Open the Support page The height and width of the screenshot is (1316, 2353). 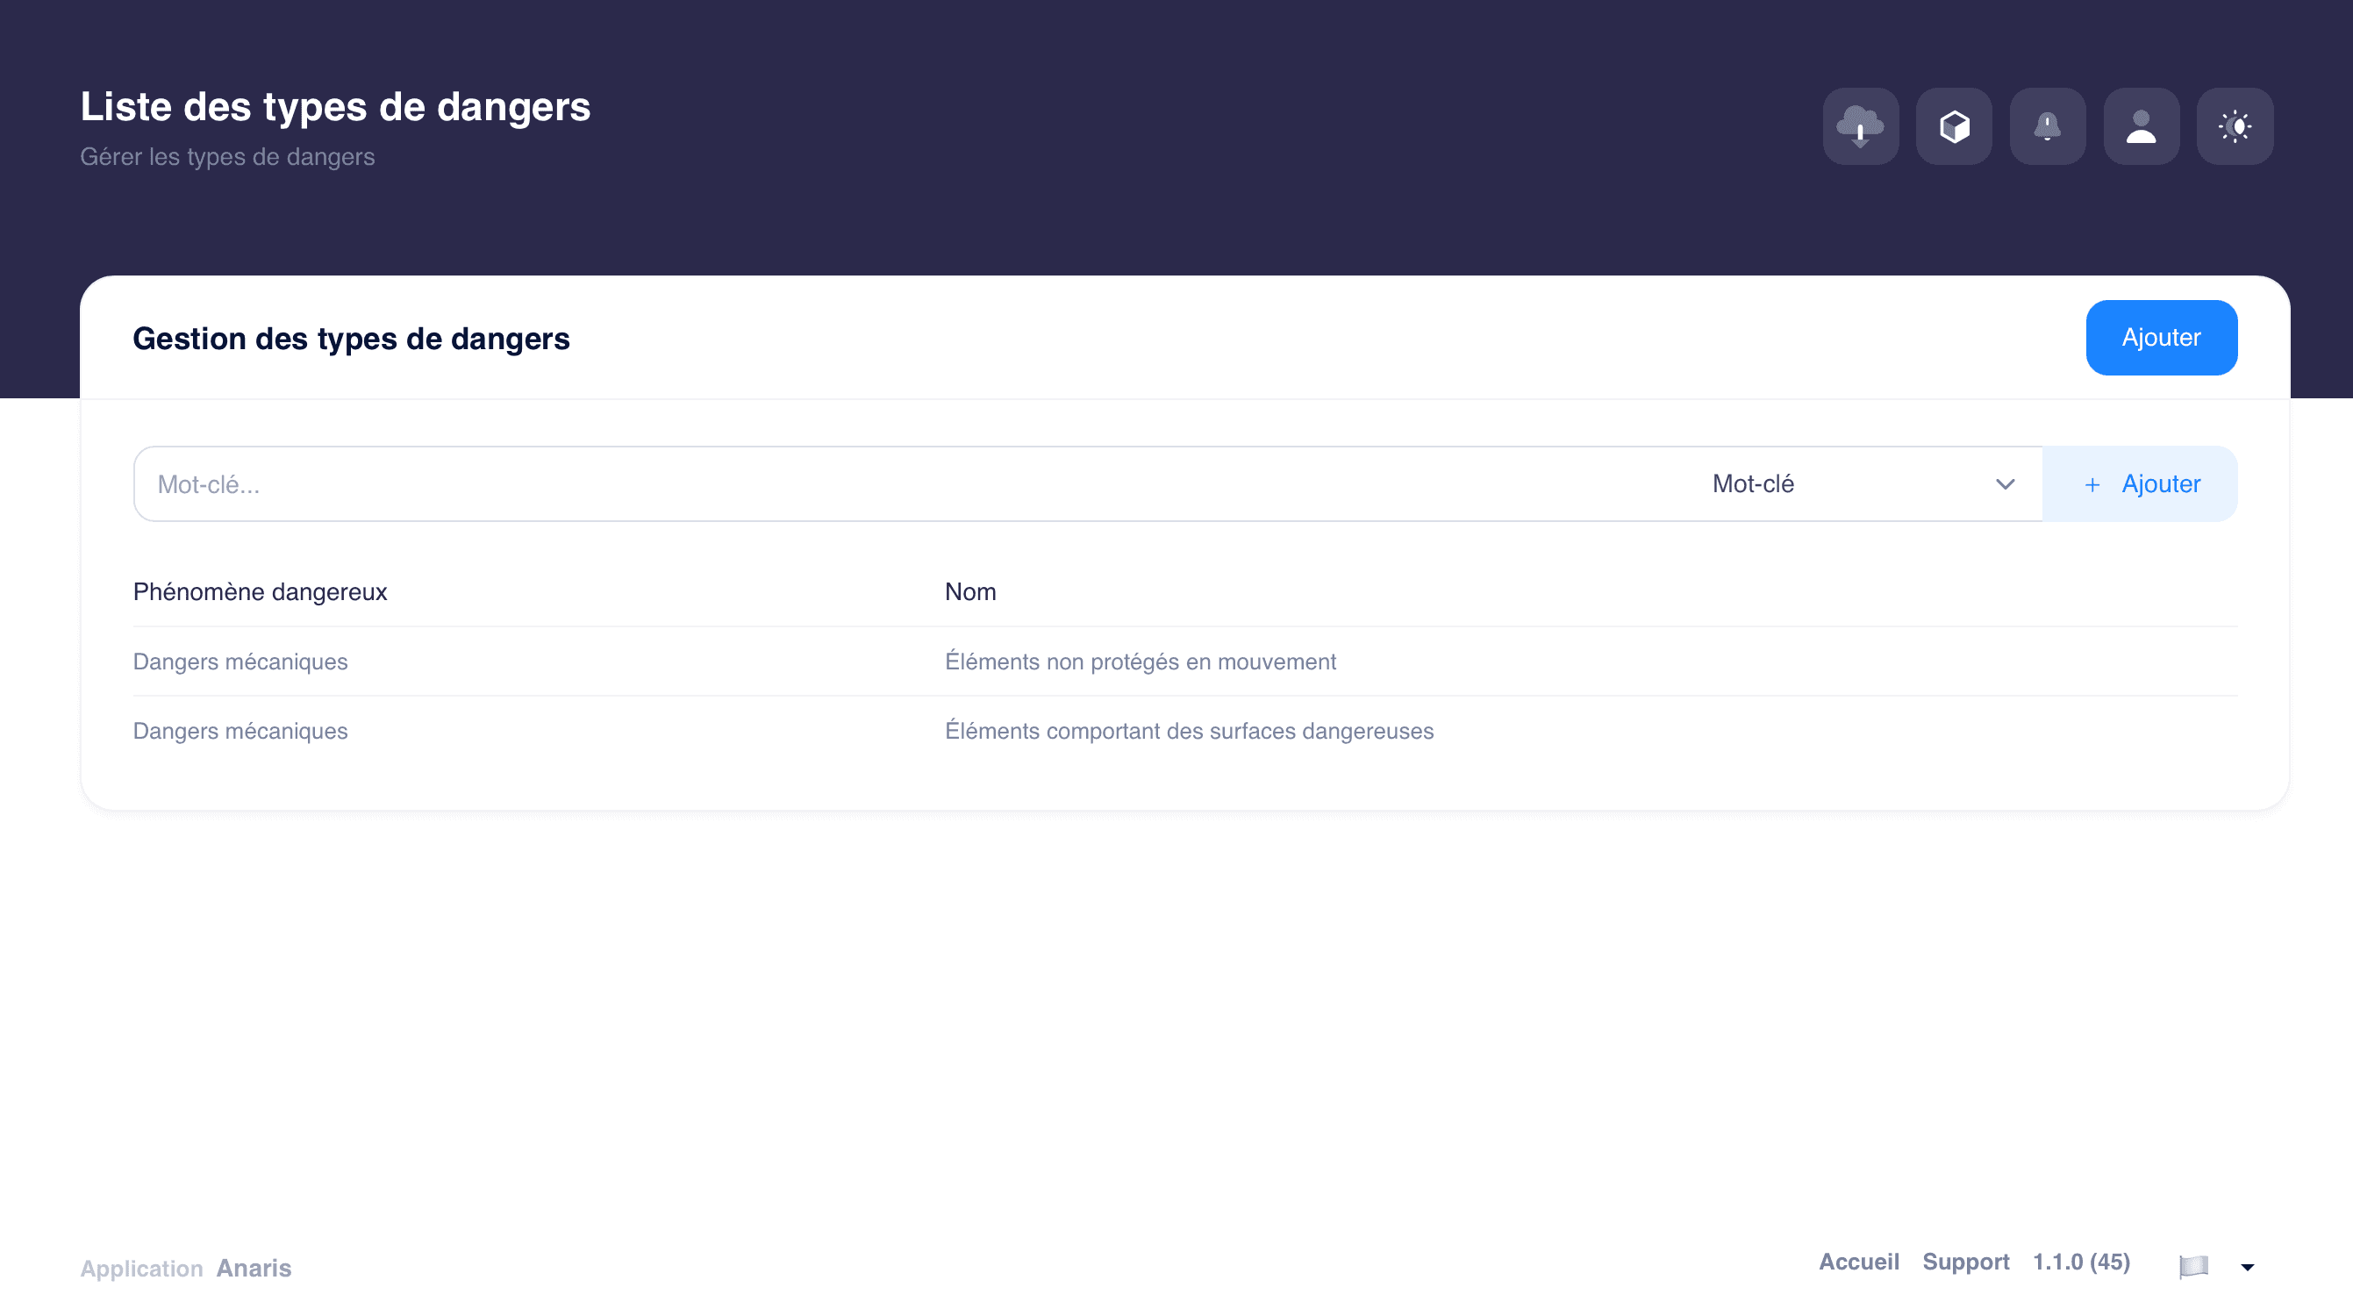point(1966,1262)
